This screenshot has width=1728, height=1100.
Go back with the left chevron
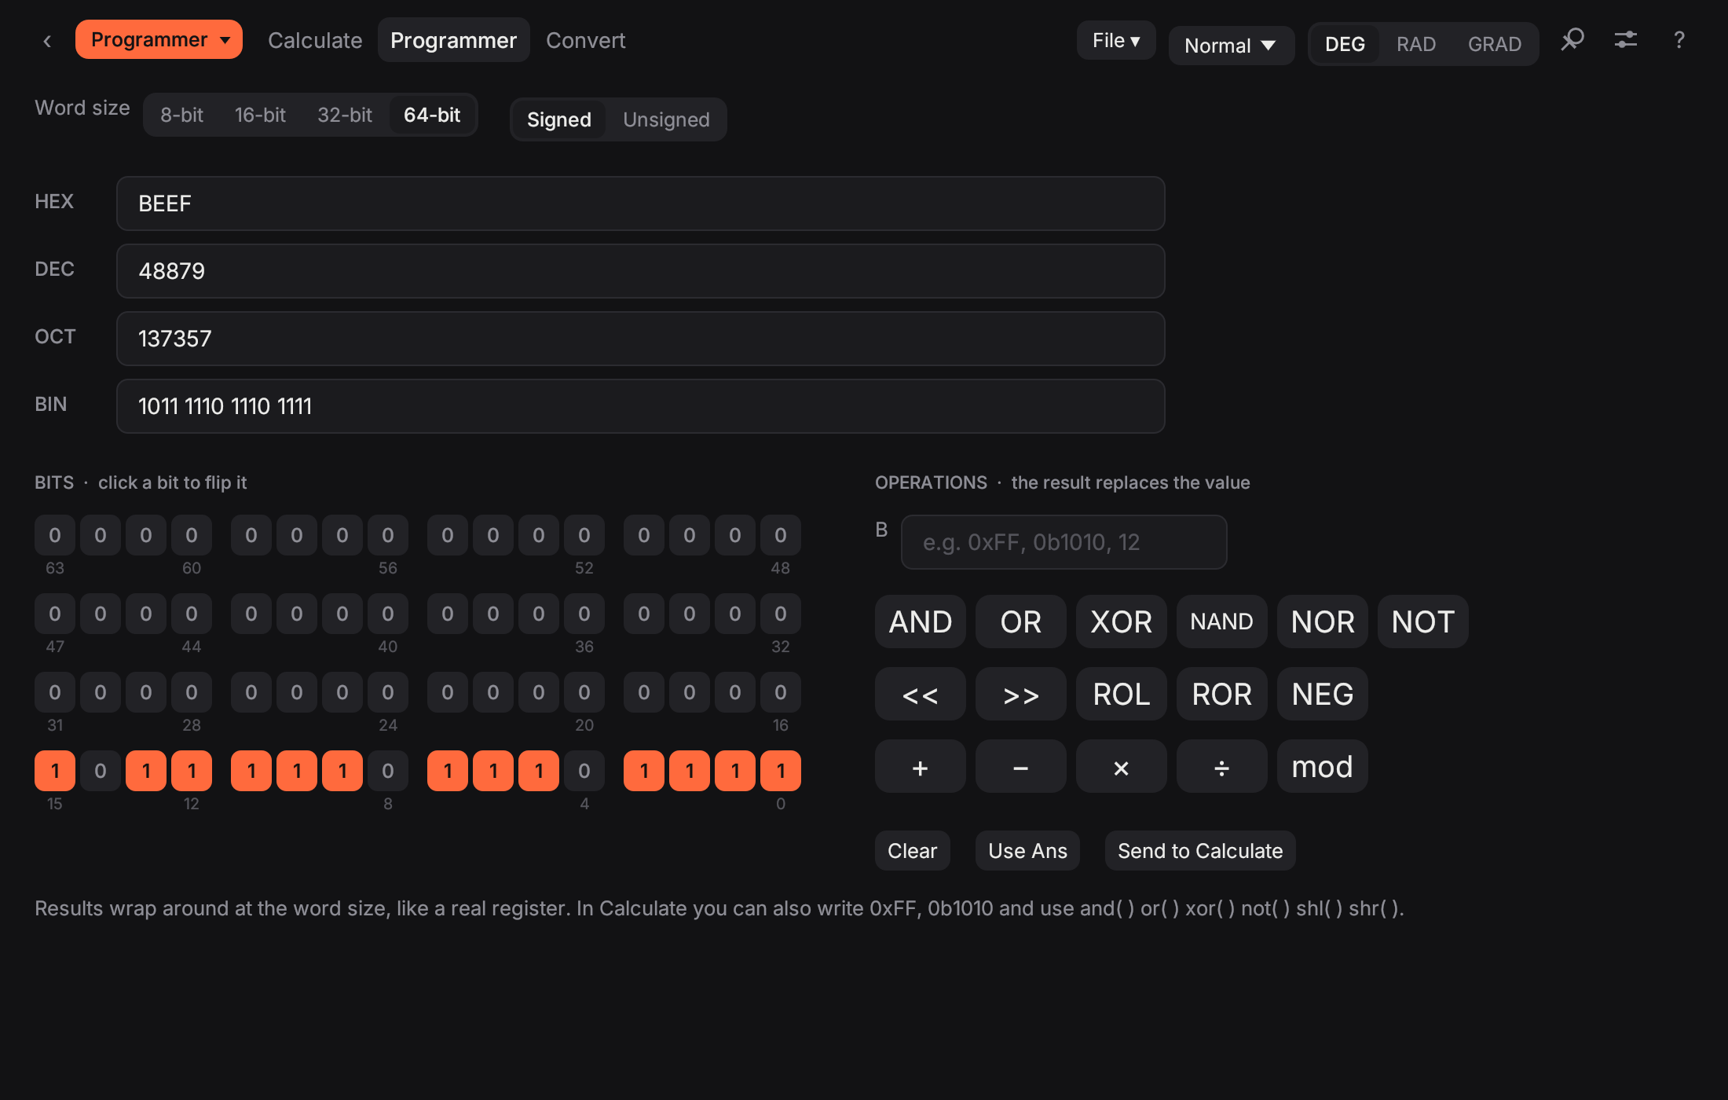point(47,41)
